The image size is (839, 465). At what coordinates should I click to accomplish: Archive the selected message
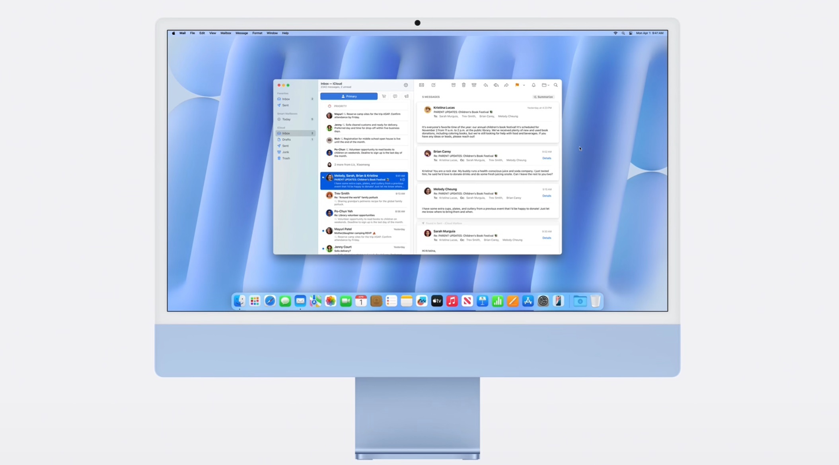coord(454,85)
